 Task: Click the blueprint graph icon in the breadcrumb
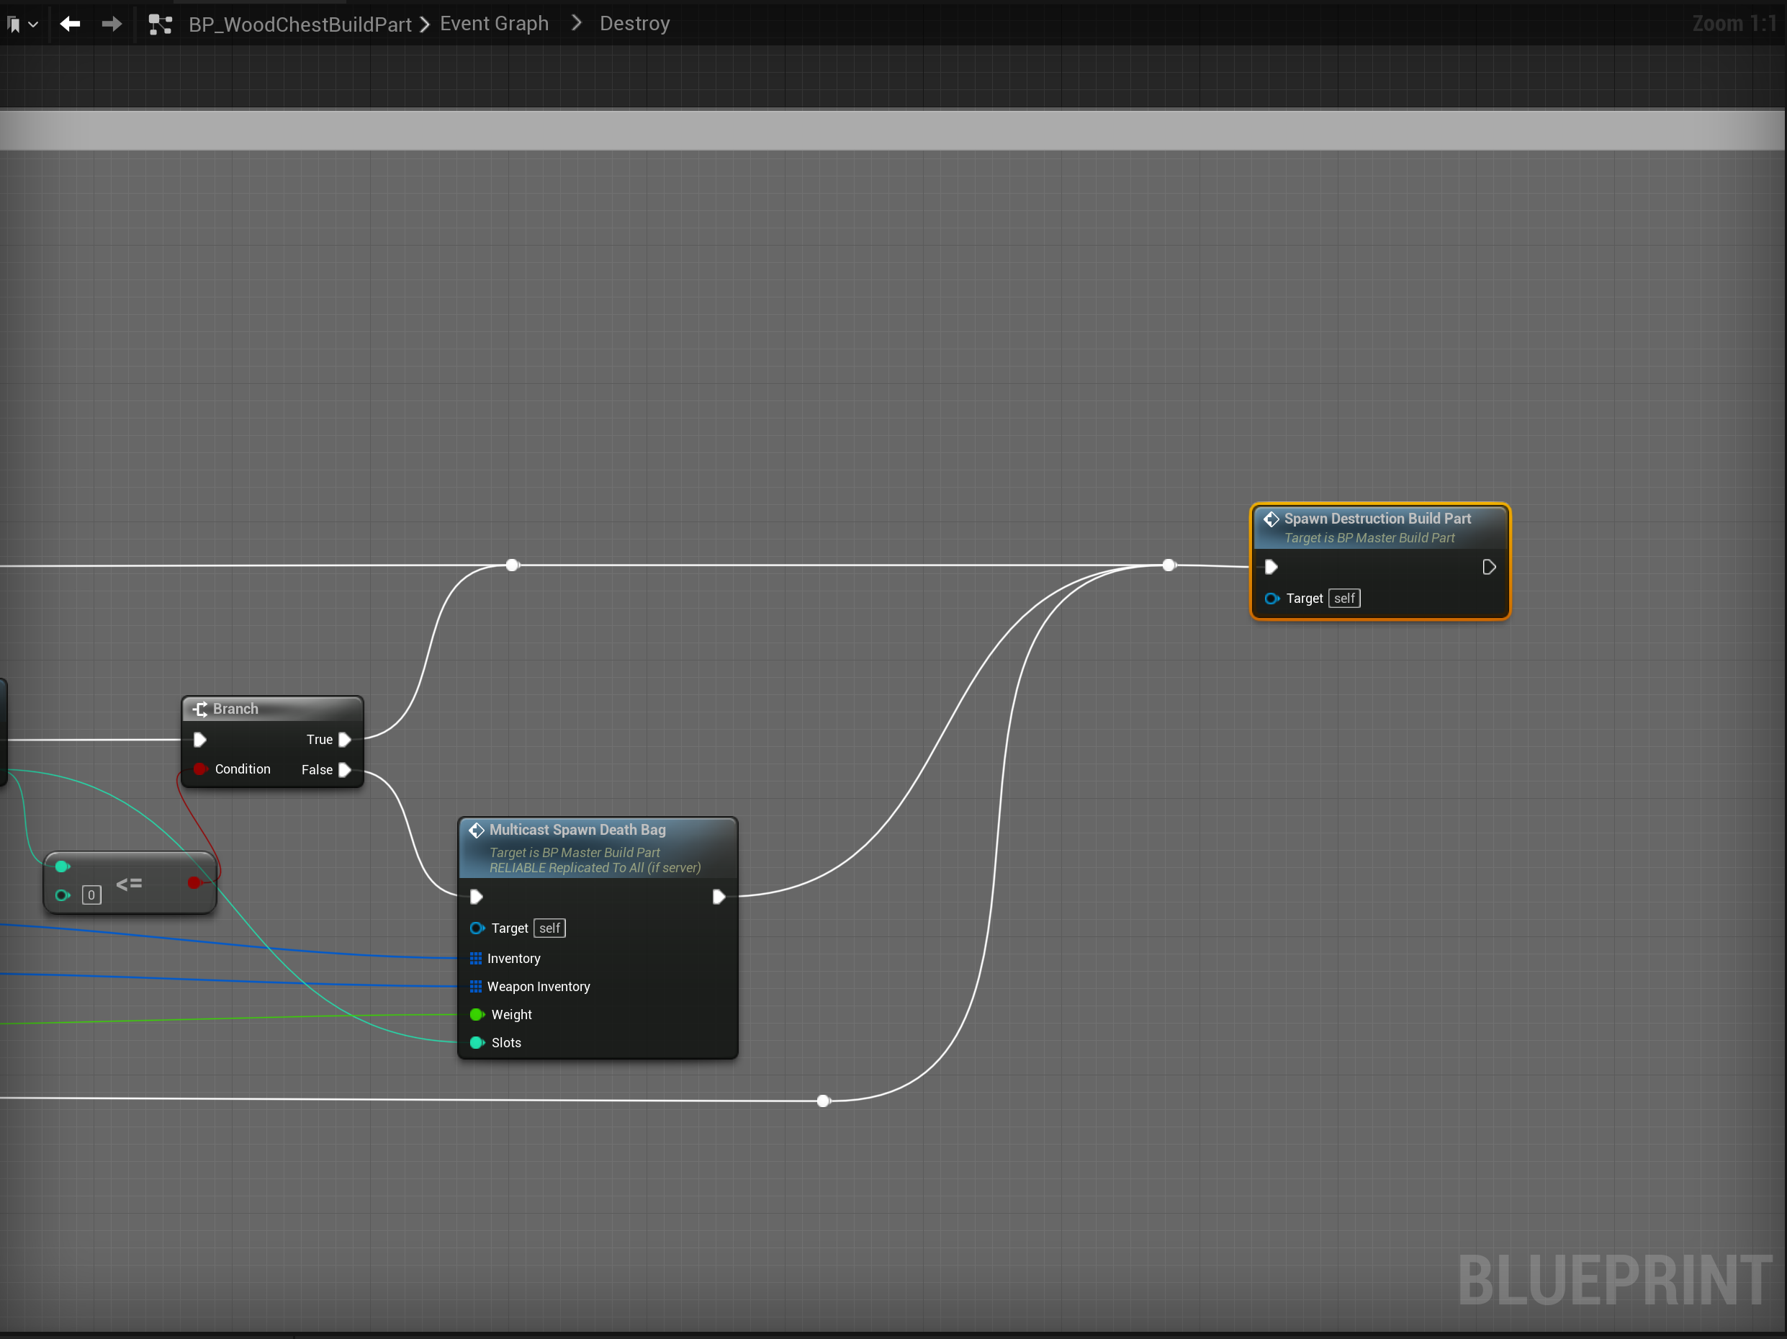(160, 24)
